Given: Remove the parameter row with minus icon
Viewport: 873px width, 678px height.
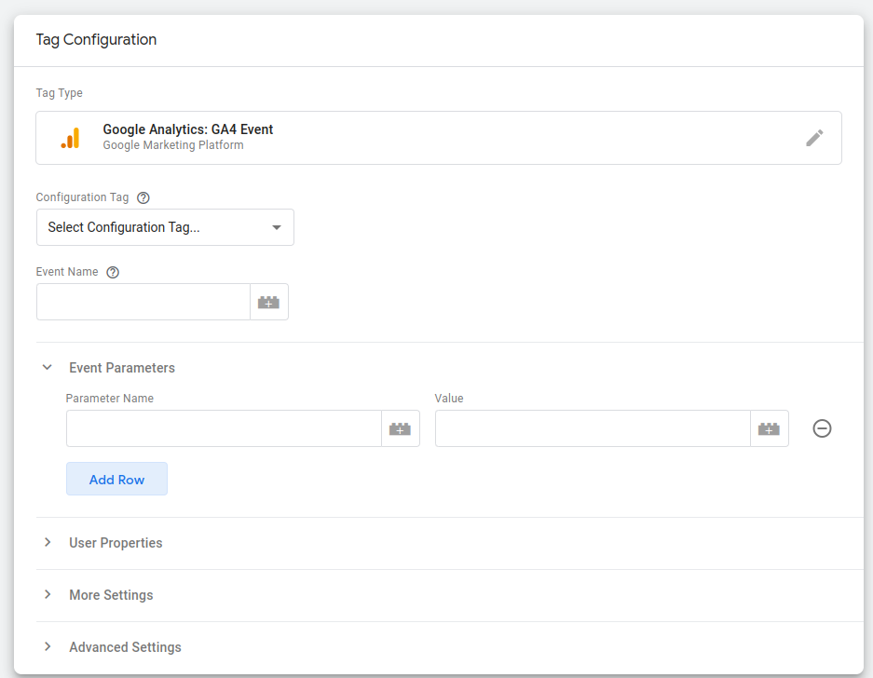Looking at the screenshot, I should [x=822, y=428].
